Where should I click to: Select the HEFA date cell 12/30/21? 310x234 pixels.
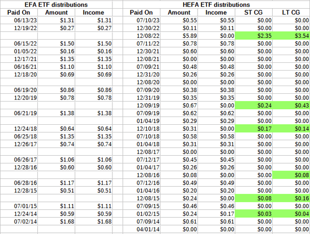click(x=141, y=51)
